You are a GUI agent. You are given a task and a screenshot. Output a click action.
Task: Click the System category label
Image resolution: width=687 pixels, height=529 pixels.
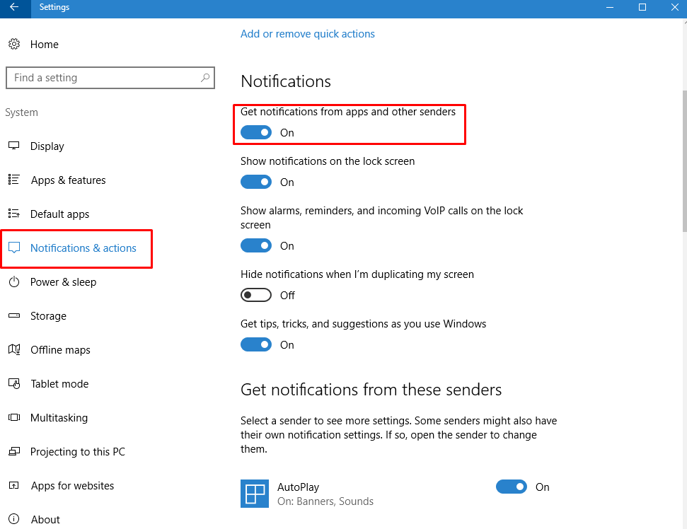click(x=21, y=112)
